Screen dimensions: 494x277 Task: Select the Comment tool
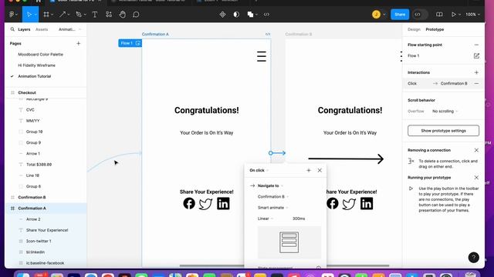click(x=136, y=15)
